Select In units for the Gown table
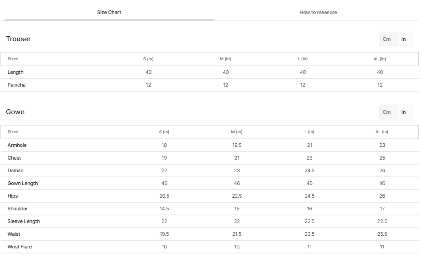 403,112
